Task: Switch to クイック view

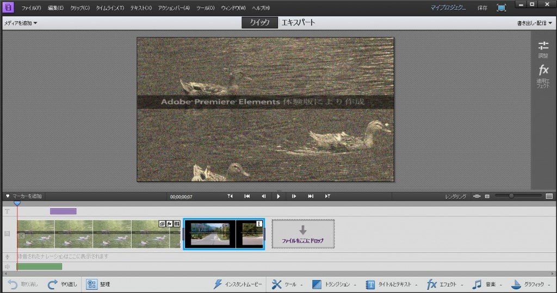Action: (x=259, y=22)
